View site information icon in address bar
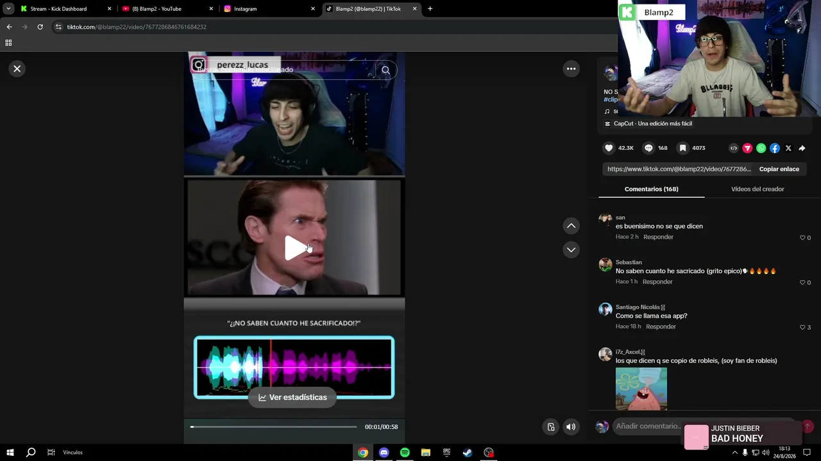821x461 pixels. 59,27
